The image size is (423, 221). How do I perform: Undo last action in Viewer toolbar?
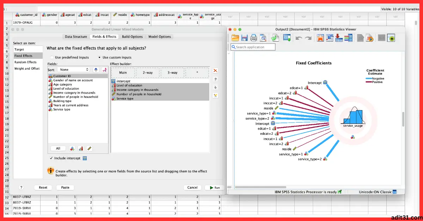pyautogui.click(x=299, y=38)
